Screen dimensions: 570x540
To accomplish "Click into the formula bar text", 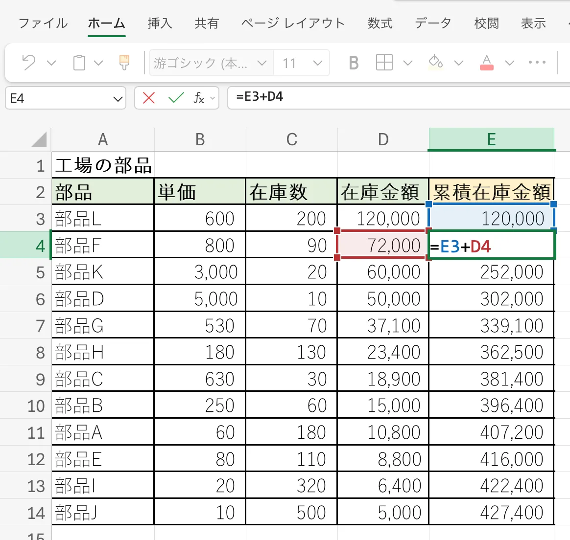I will [x=392, y=97].
